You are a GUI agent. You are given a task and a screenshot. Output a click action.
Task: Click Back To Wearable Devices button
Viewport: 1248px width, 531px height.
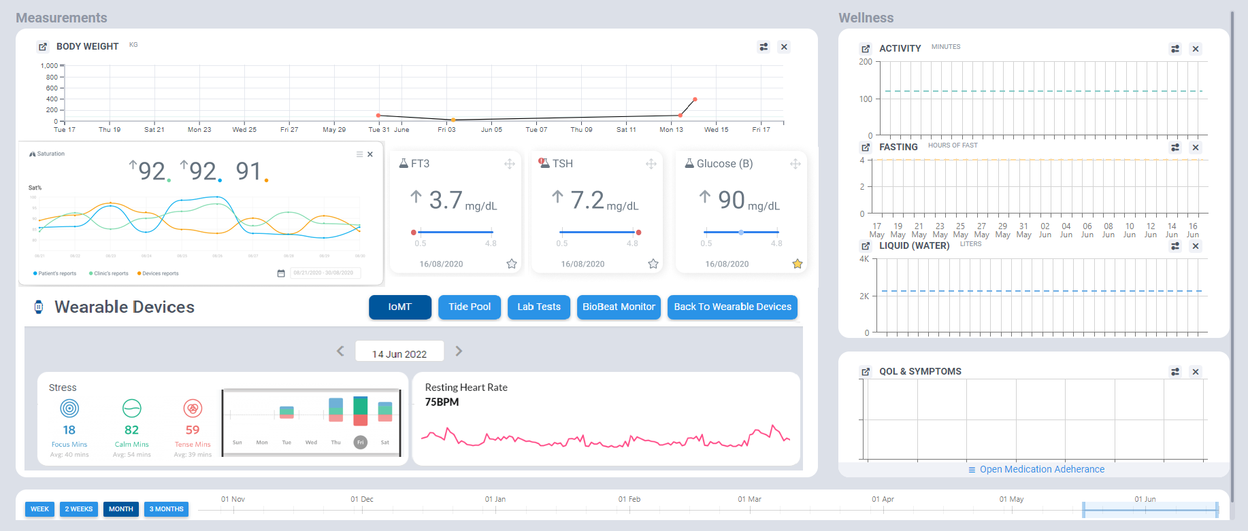pos(732,307)
